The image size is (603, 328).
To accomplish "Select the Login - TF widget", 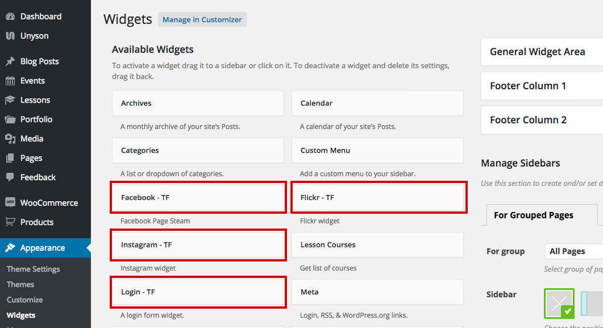I will coord(198,292).
